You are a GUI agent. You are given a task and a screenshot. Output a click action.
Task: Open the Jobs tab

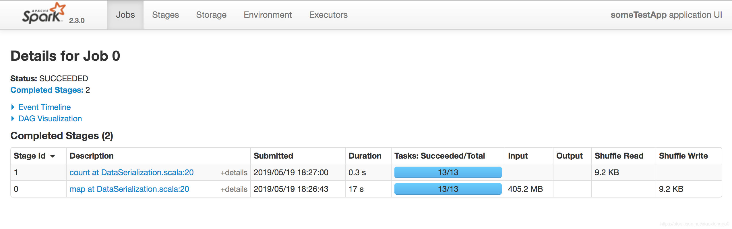pyautogui.click(x=125, y=15)
